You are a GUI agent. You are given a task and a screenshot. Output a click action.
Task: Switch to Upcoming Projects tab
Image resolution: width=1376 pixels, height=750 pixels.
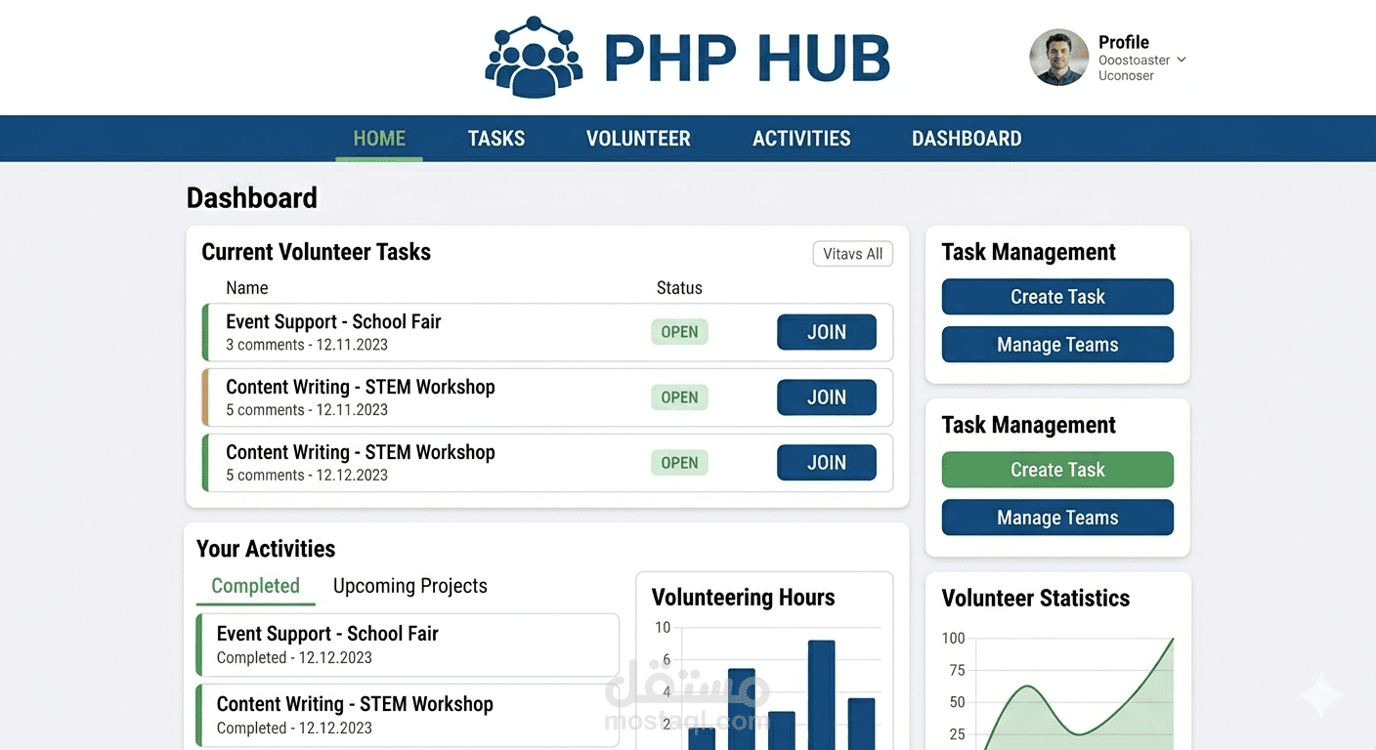coord(410,586)
